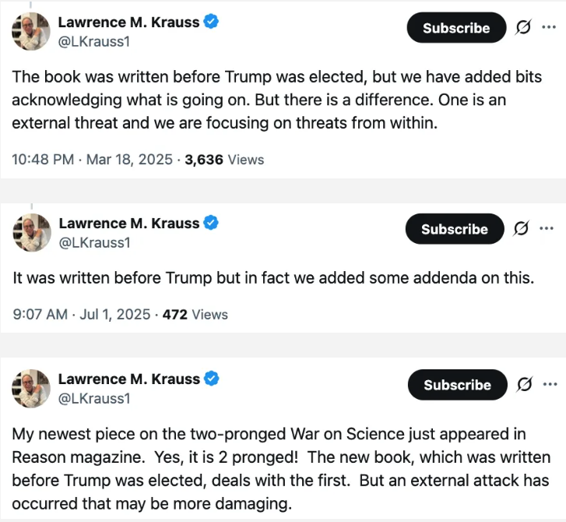Click the 10:48 PM · Mar 18, 2025 timestamp
The width and height of the screenshot is (566, 522).
click(94, 160)
